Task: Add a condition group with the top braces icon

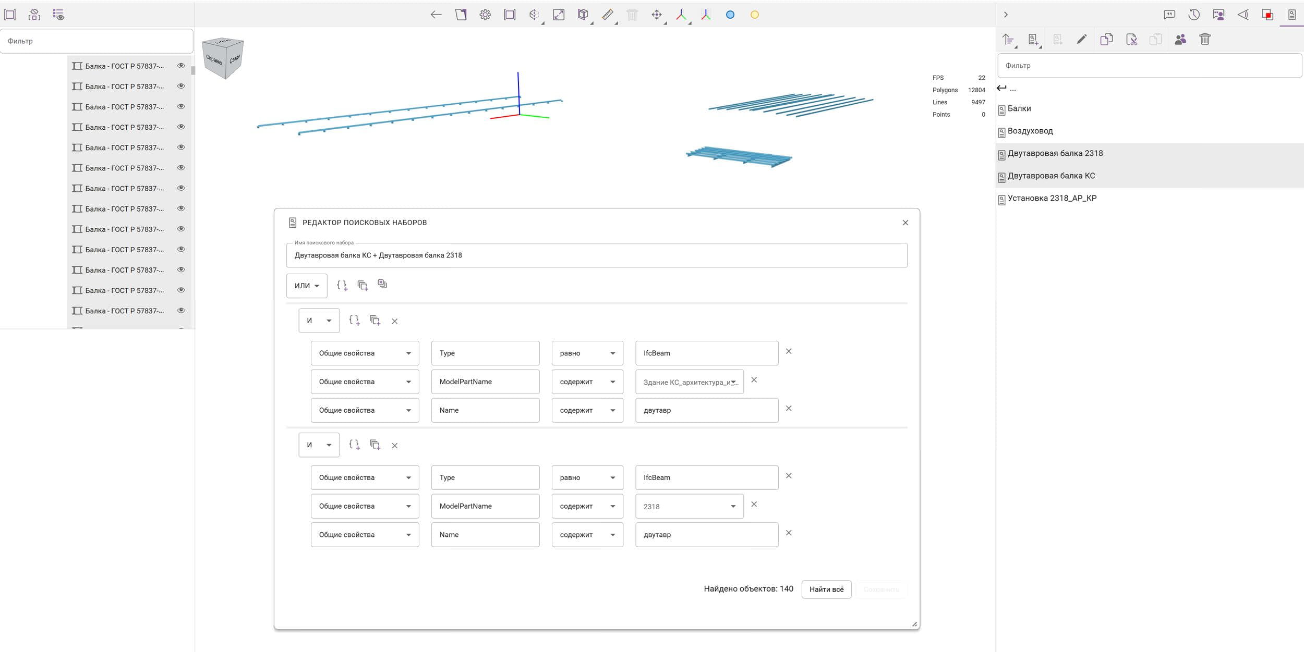Action: [342, 285]
